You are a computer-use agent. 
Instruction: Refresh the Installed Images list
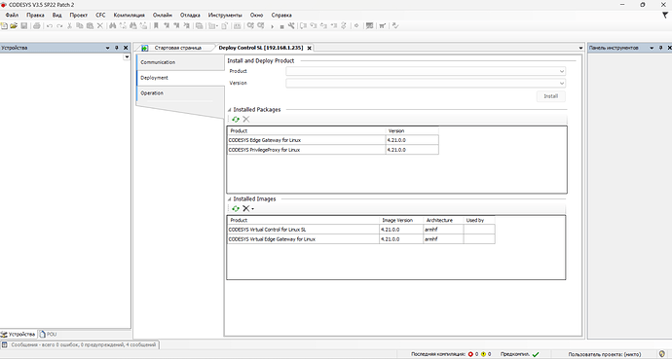point(236,208)
